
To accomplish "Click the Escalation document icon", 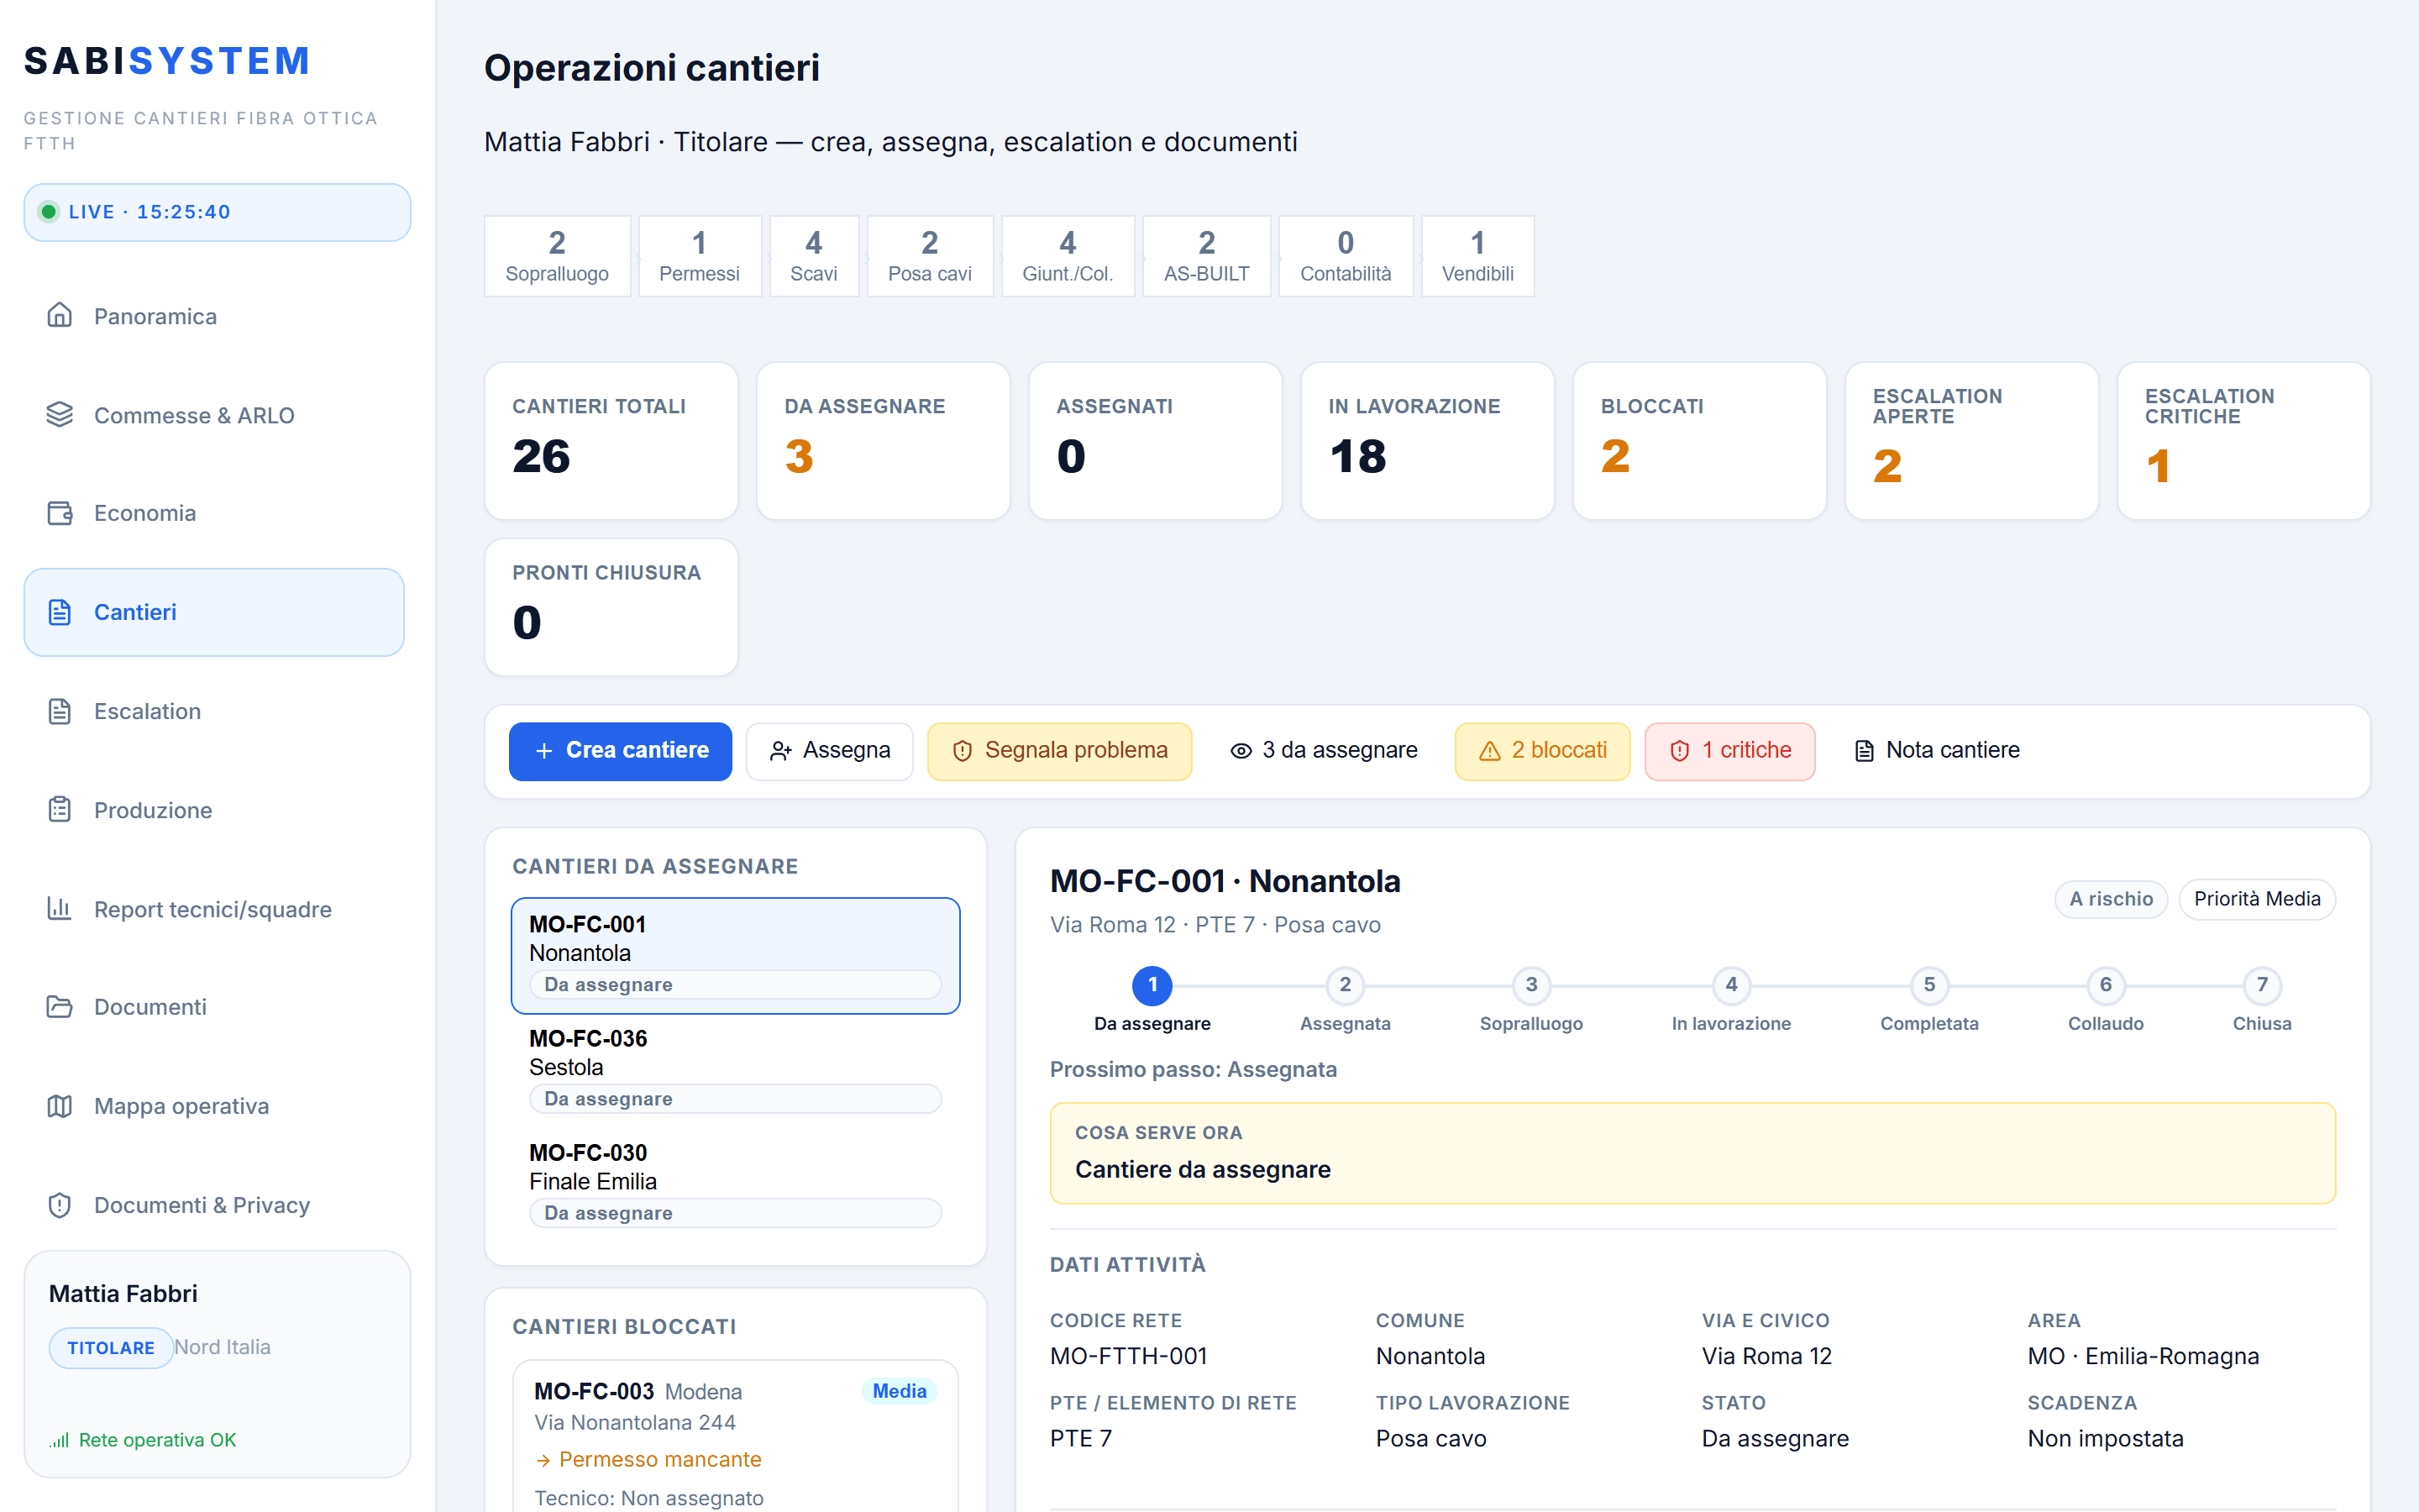I will tap(60, 711).
